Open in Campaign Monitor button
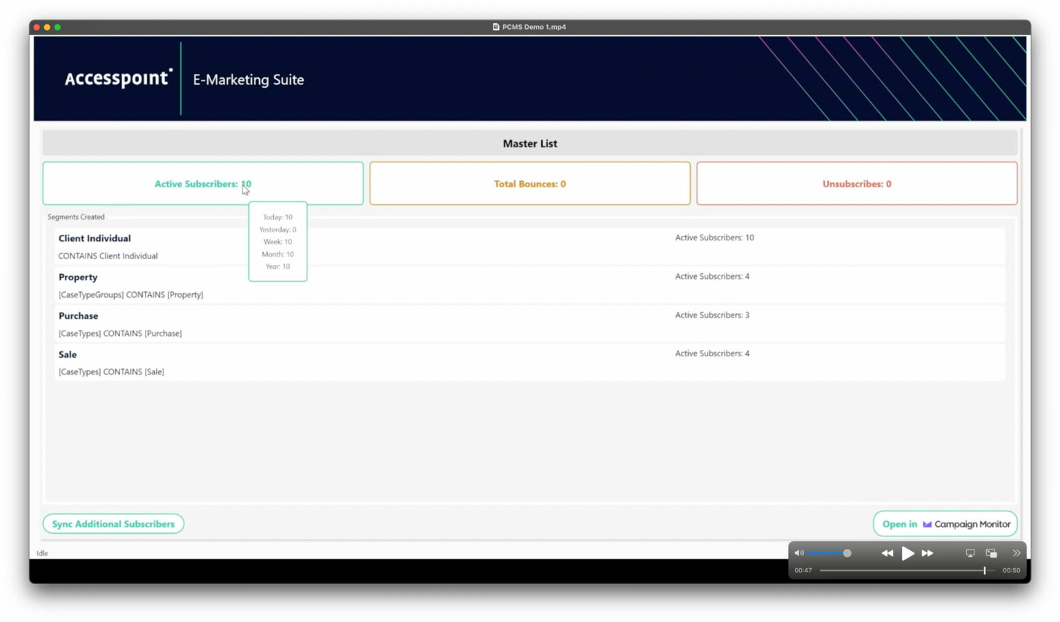The width and height of the screenshot is (1060, 622). pyautogui.click(x=945, y=524)
